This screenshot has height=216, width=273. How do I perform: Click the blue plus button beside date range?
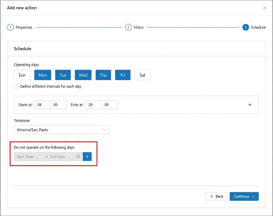pos(87,157)
